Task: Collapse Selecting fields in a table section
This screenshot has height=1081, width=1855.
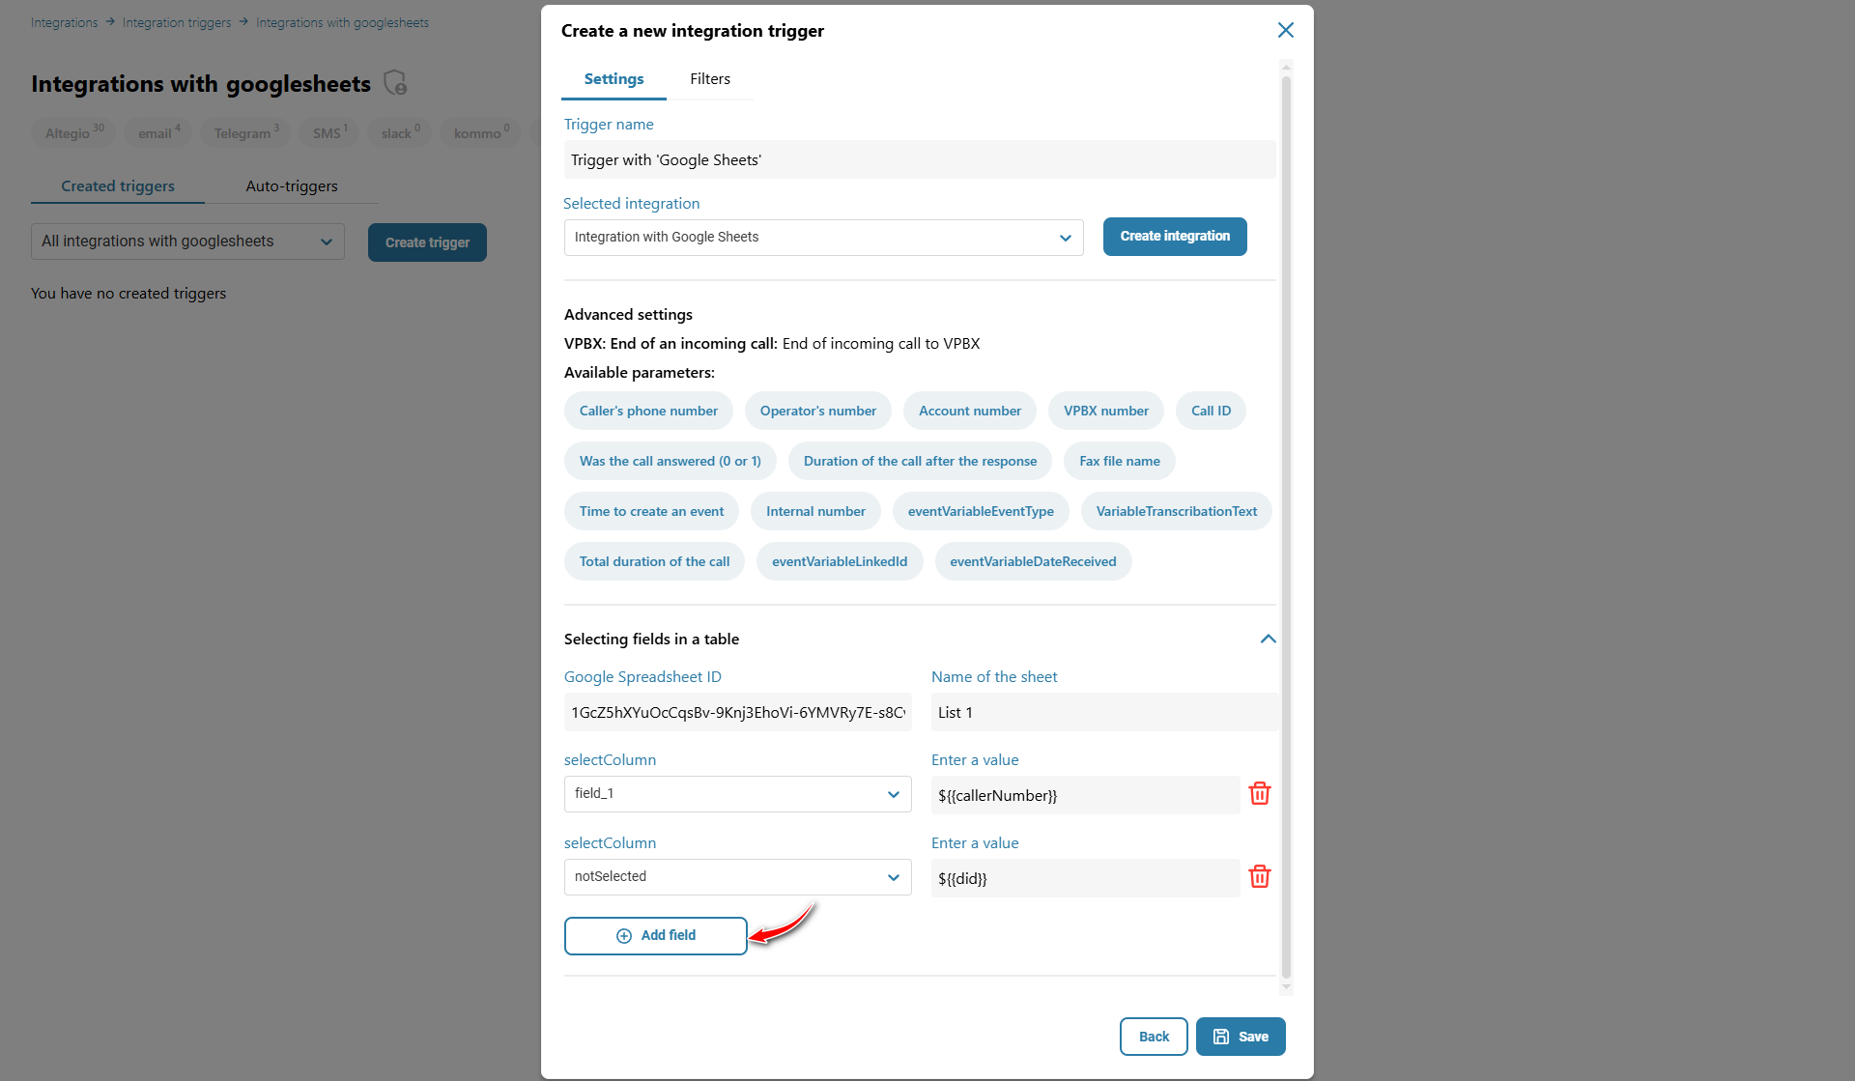Action: 1268,639
